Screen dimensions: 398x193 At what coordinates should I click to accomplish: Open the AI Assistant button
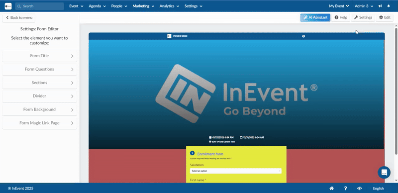point(315,17)
